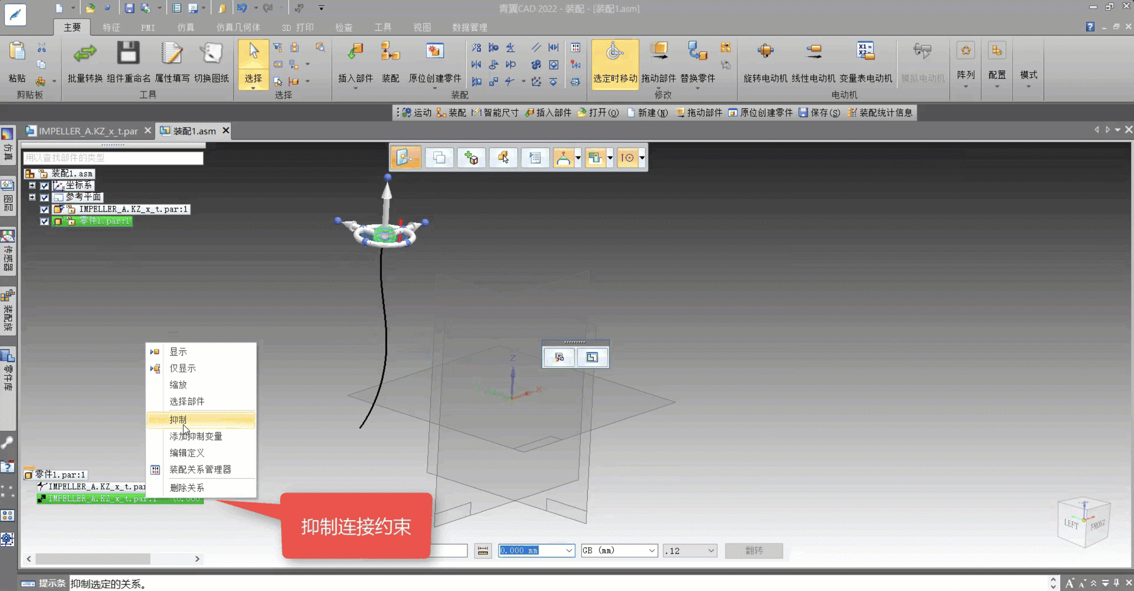The width and height of the screenshot is (1134, 591).
Task: Uncheck the 坐标系 visibility checkbox
Action: [44, 186]
